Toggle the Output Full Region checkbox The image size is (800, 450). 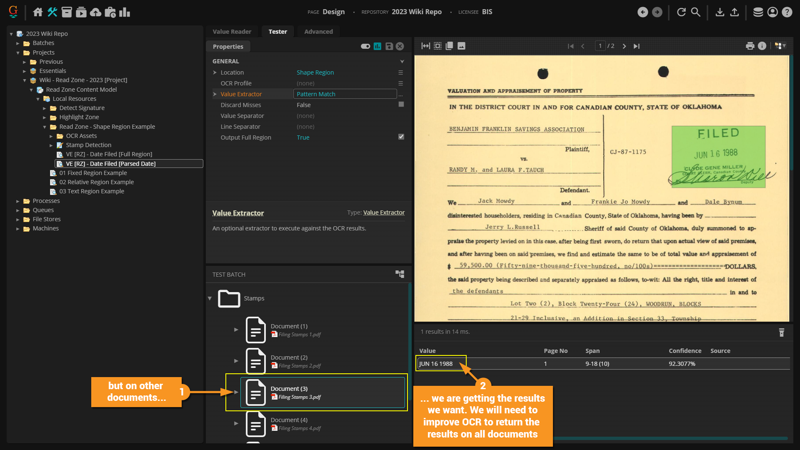click(401, 137)
